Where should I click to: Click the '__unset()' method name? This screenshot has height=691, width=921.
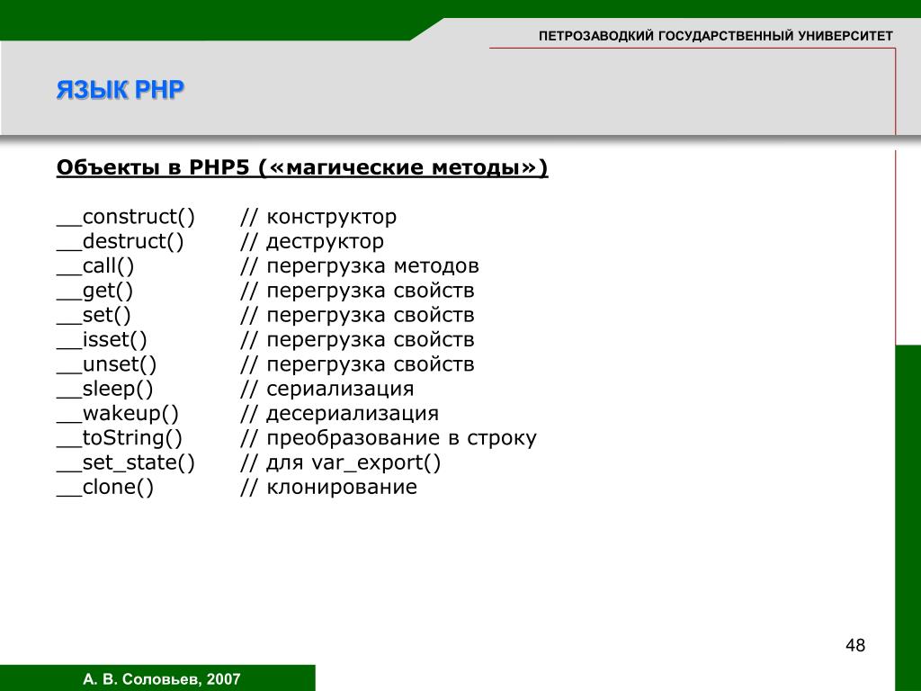click(106, 365)
